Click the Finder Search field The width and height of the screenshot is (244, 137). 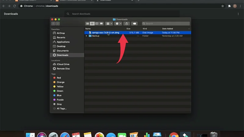point(166,23)
